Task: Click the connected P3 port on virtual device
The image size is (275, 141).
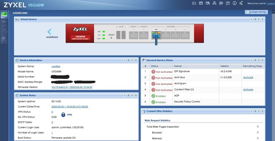Action: point(156,35)
